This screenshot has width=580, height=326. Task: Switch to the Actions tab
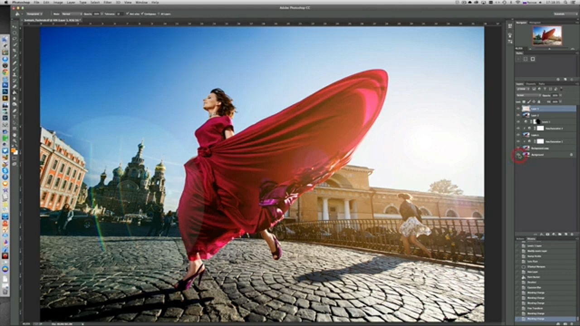pos(520,239)
